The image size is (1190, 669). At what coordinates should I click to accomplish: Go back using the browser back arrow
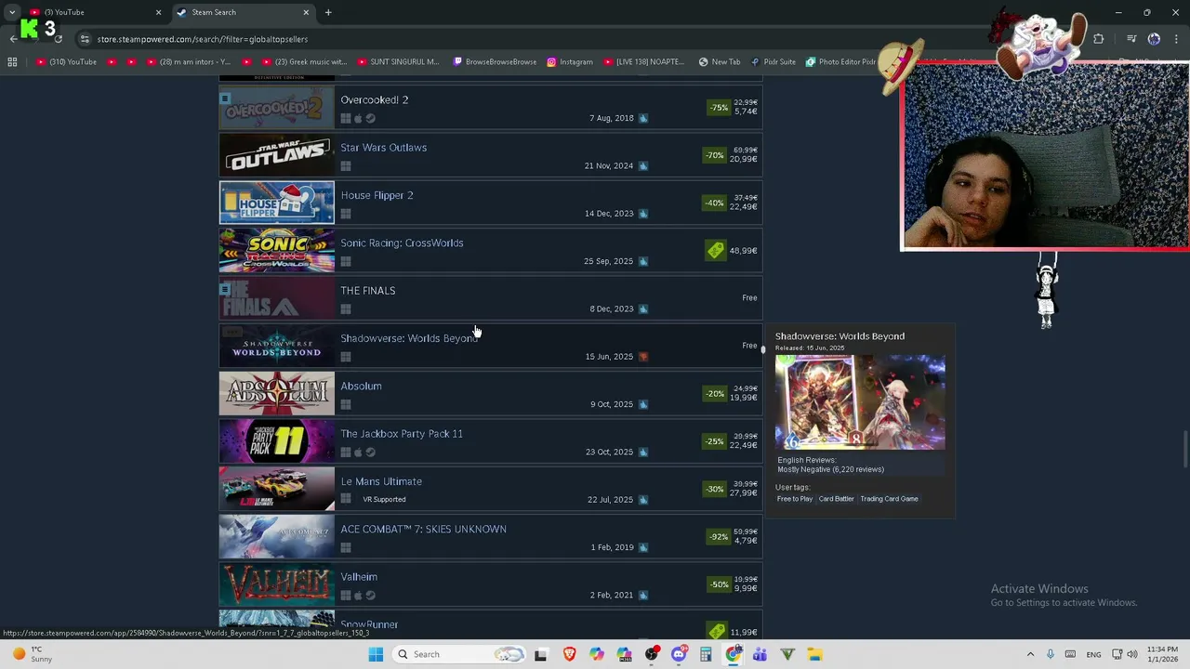pyautogui.click(x=13, y=39)
